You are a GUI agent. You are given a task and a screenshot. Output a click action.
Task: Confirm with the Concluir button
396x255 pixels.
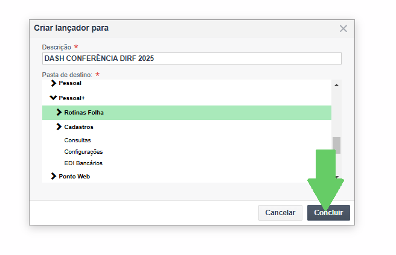pyautogui.click(x=328, y=213)
